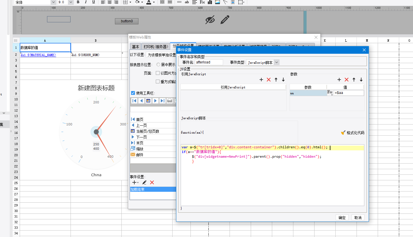Viewport: 413px width, 237px height.
Task: Click the first-page icon in toolbar preview
Action: [134, 101]
